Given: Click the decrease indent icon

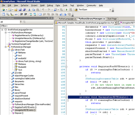Looking at the screenshot, I should (21, 14).
